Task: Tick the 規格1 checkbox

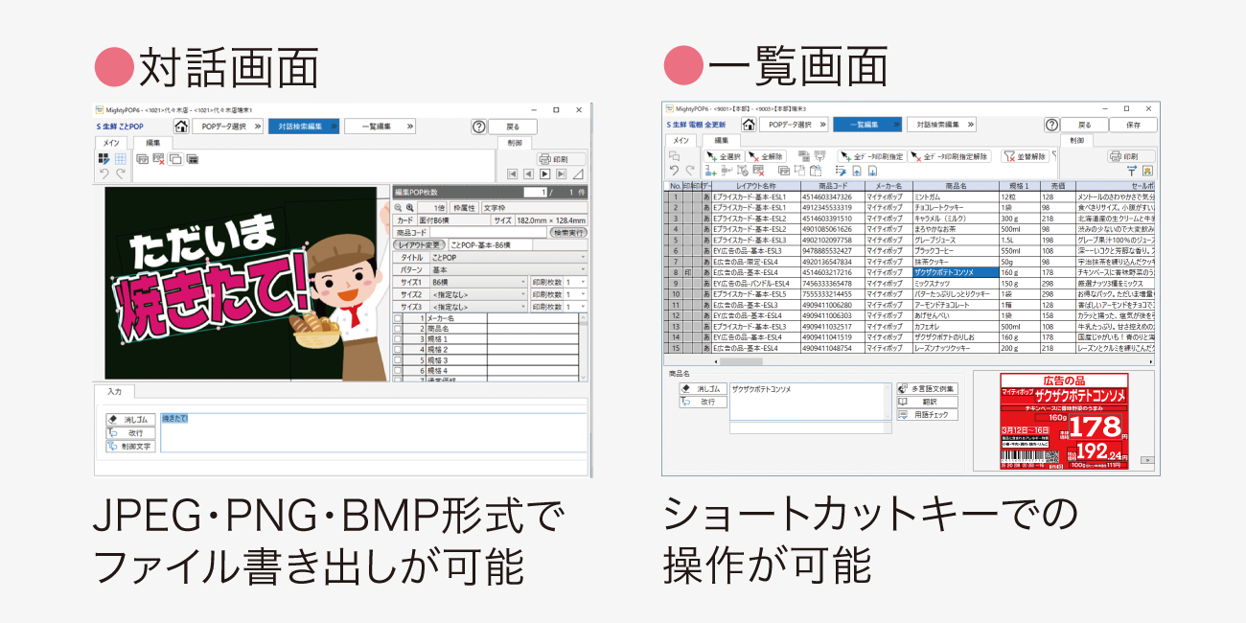Action: point(397,338)
